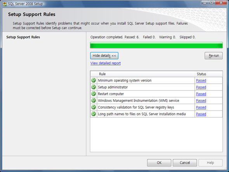Click the 'Warning 0.' summary text
The height and width of the screenshot is (172, 229).
(x=167, y=37)
